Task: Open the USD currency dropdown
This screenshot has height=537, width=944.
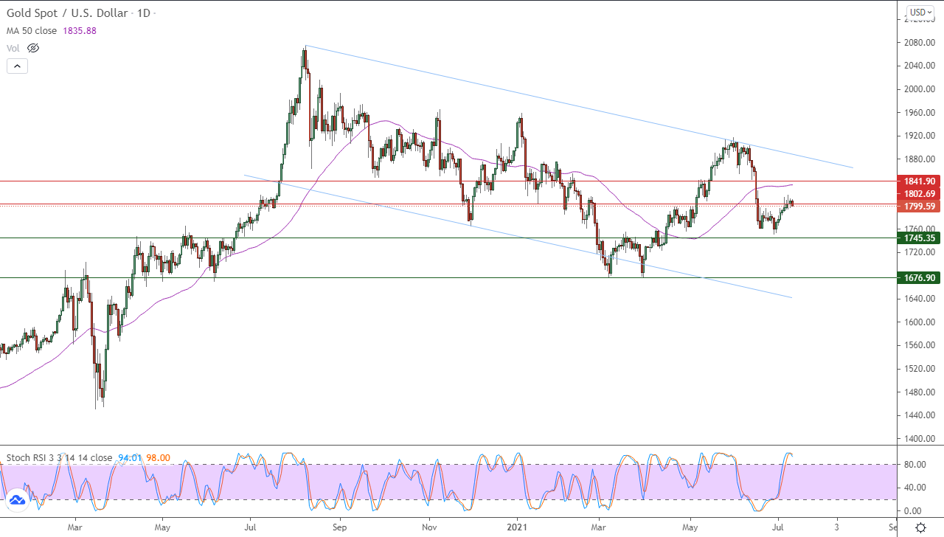Action: pyautogui.click(x=921, y=13)
